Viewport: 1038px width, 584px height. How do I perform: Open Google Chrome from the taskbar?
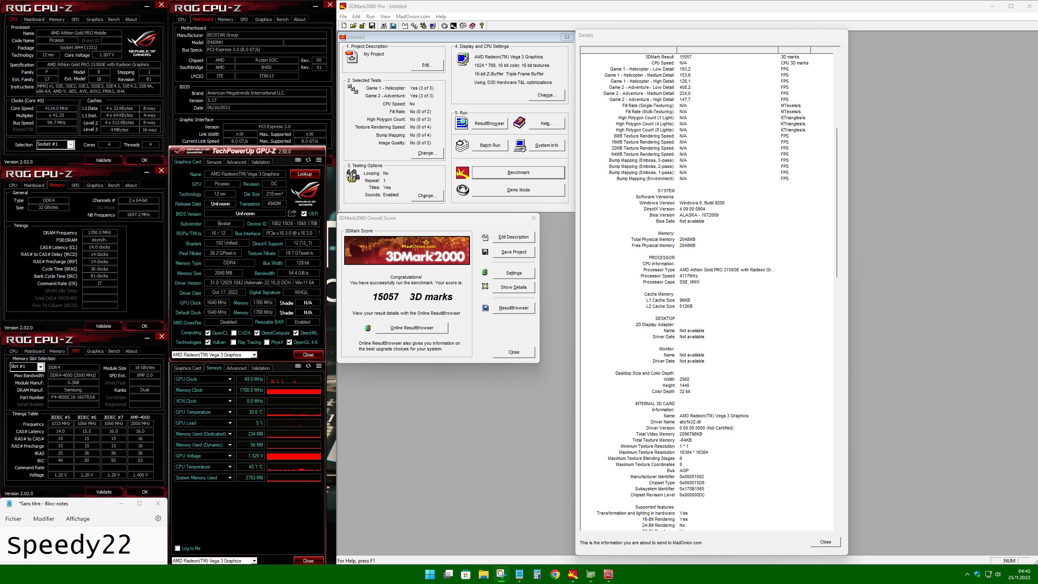tap(555, 574)
